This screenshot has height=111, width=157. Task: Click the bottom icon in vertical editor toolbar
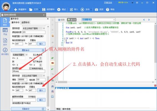click(53, 96)
